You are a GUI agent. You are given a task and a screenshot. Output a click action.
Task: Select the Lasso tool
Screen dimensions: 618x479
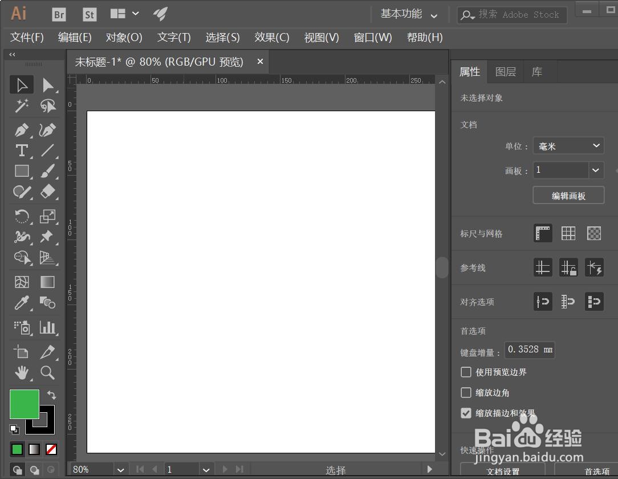(47, 105)
